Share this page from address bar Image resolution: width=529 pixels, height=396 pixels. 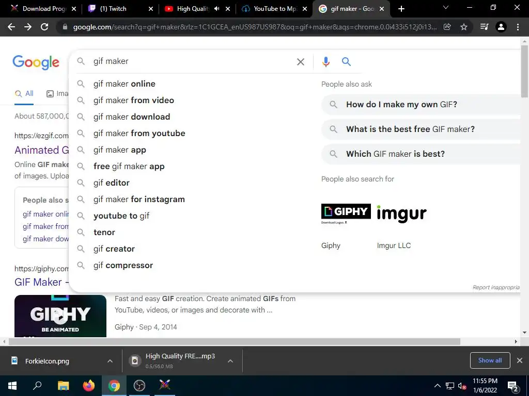click(x=447, y=27)
